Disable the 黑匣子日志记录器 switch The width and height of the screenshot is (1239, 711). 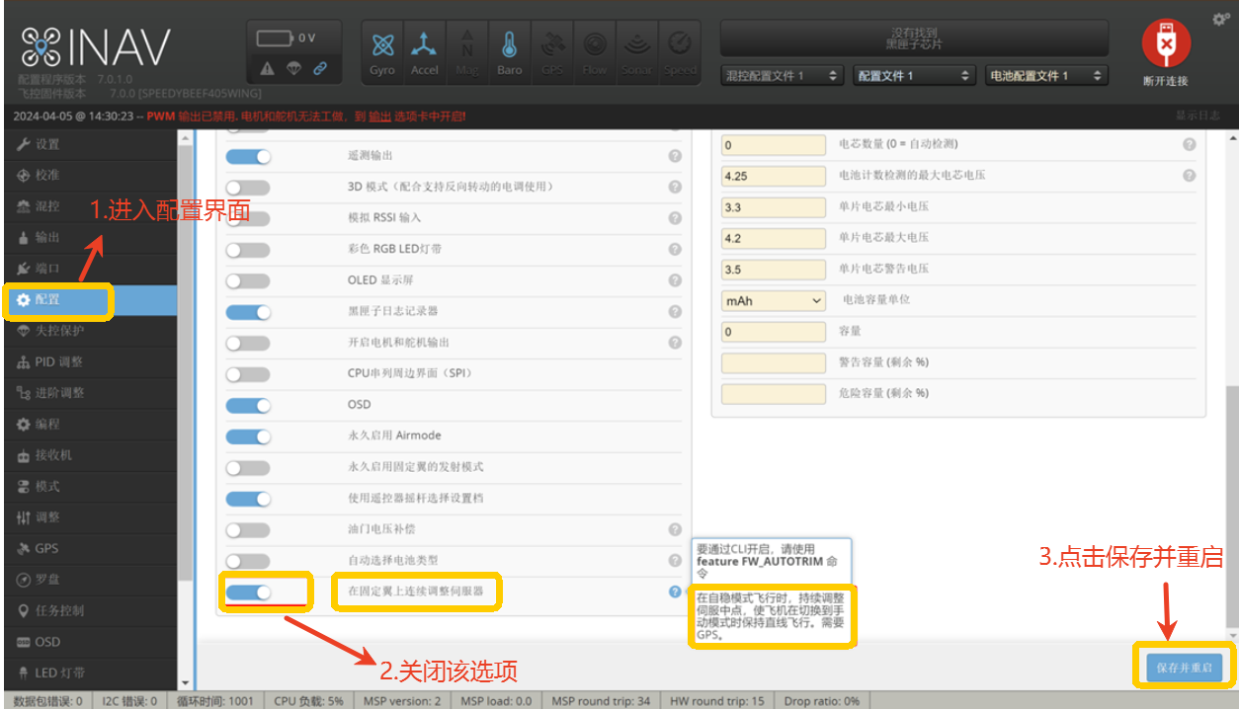(x=248, y=312)
